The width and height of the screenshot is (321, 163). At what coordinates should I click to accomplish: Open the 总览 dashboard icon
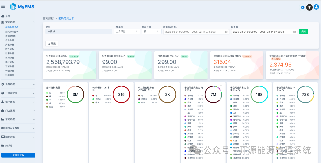pyautogui.click(x=3, y=16)
